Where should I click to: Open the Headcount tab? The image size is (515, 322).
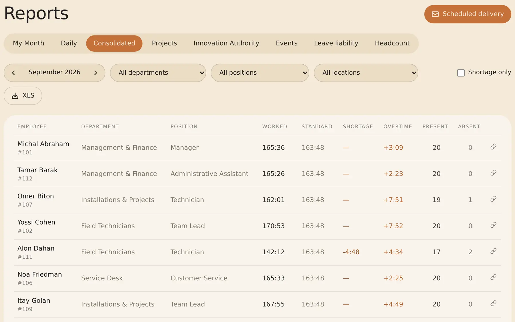click(x=392, y=43)
